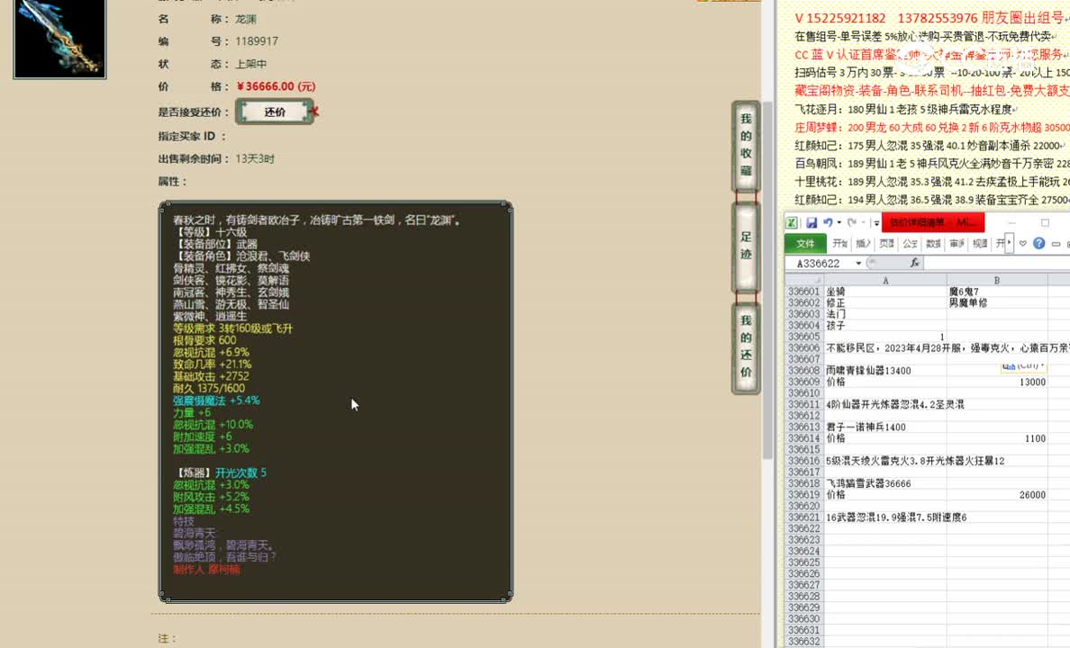Click the Select All corner of the spreadsheet
Viewport: 1070px width, 648px height.
[x=804, y=280]
